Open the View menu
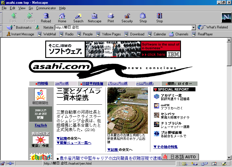The image size is (232, 167). tap(22, 8)
